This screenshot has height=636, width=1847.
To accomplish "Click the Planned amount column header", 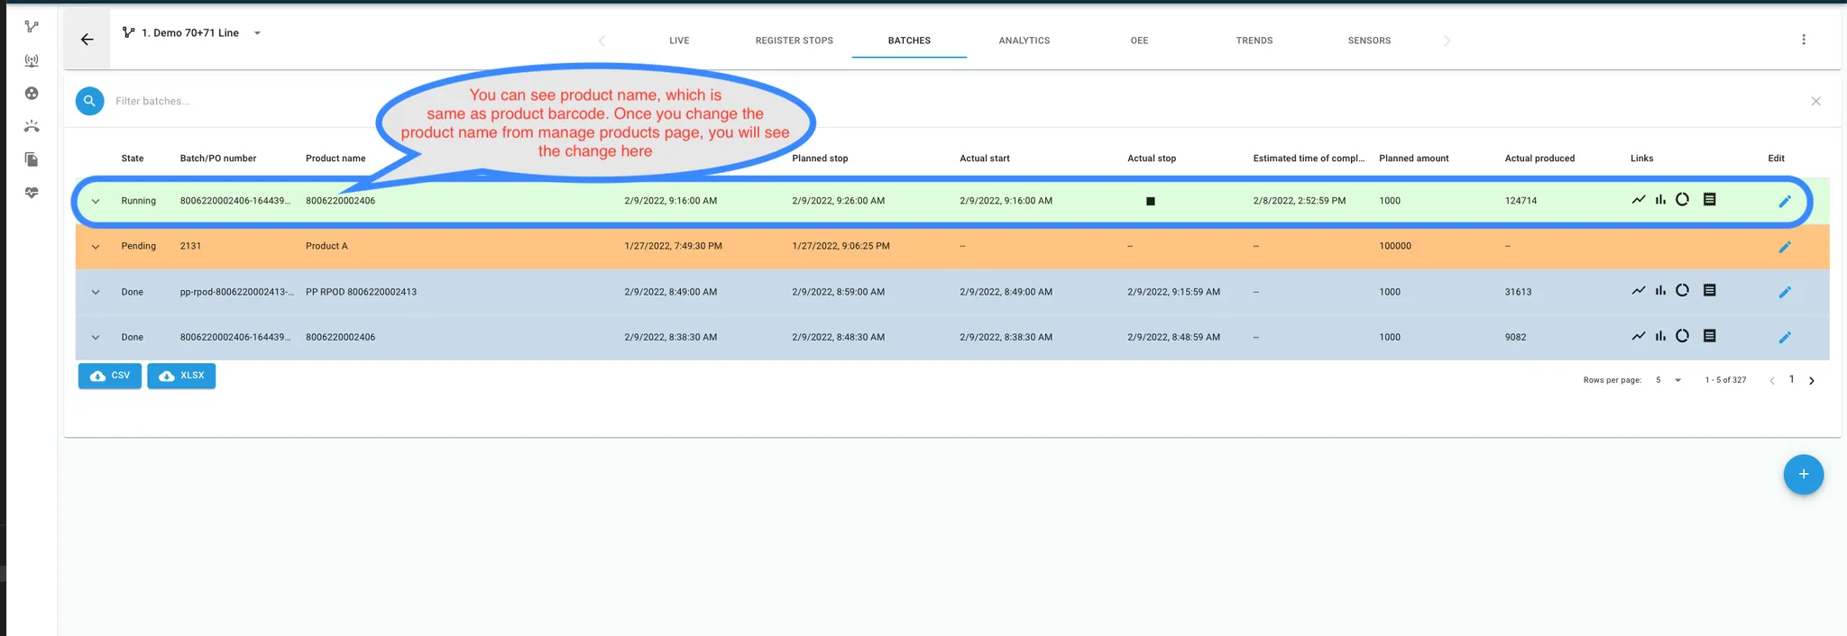I will tap(1413, 159).
